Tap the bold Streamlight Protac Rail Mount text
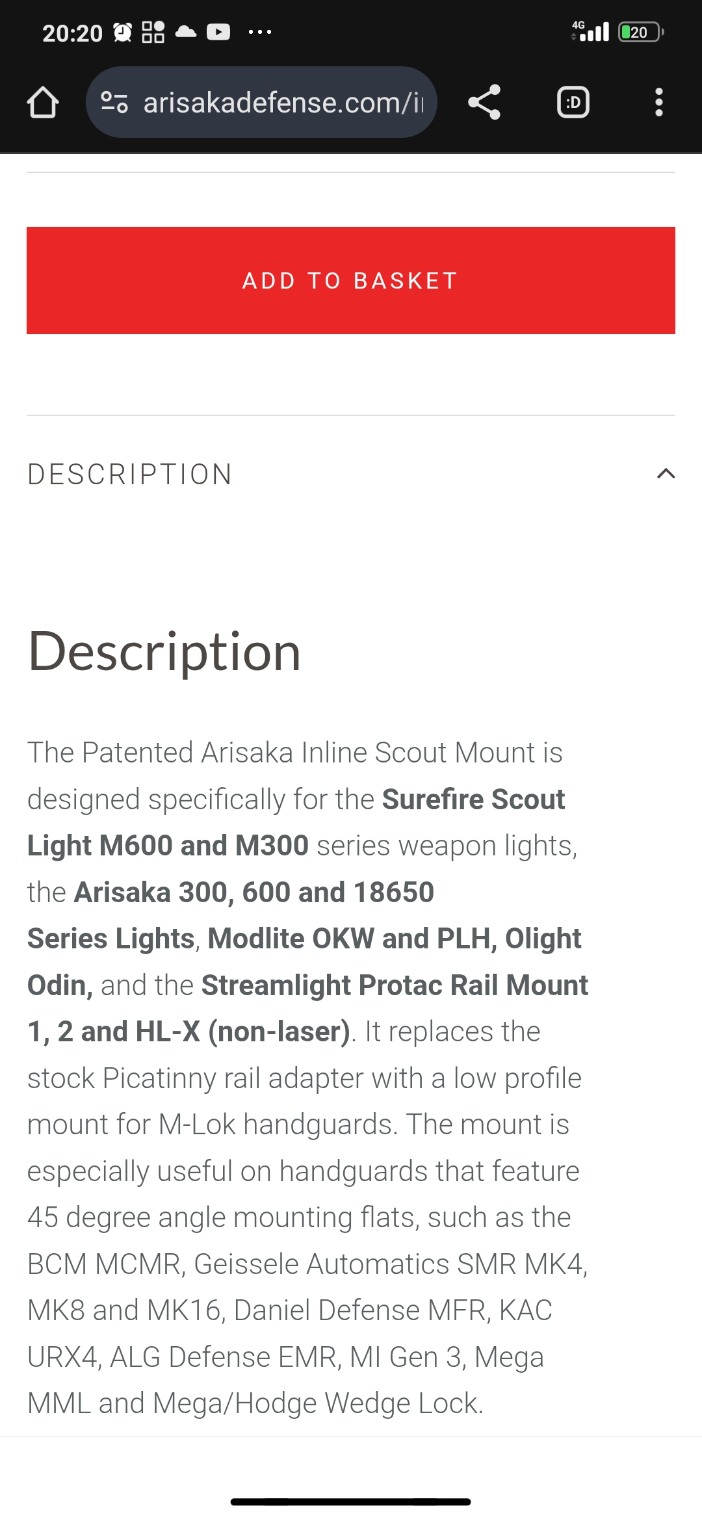 coord(395,985)
